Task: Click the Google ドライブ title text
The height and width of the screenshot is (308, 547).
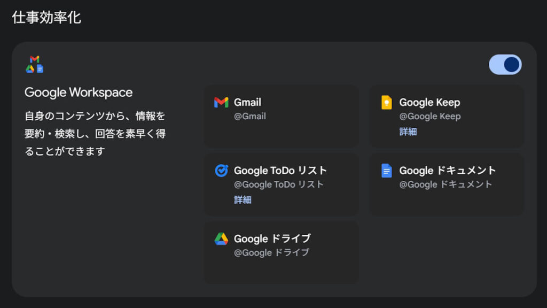Action: pyautogui.click(x=272, y=238)
